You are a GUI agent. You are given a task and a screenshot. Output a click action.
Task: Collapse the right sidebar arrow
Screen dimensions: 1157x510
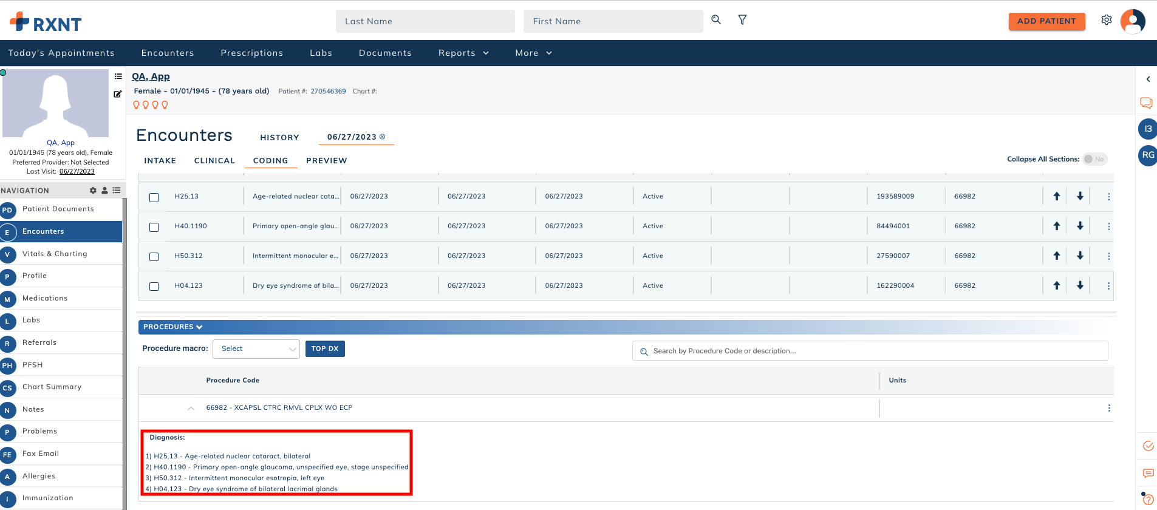1148,79
